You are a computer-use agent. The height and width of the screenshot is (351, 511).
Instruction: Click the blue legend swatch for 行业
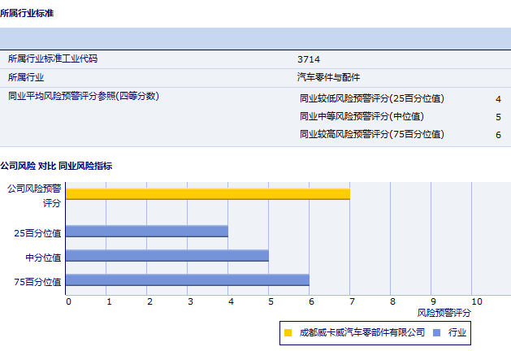click(436, 332)
